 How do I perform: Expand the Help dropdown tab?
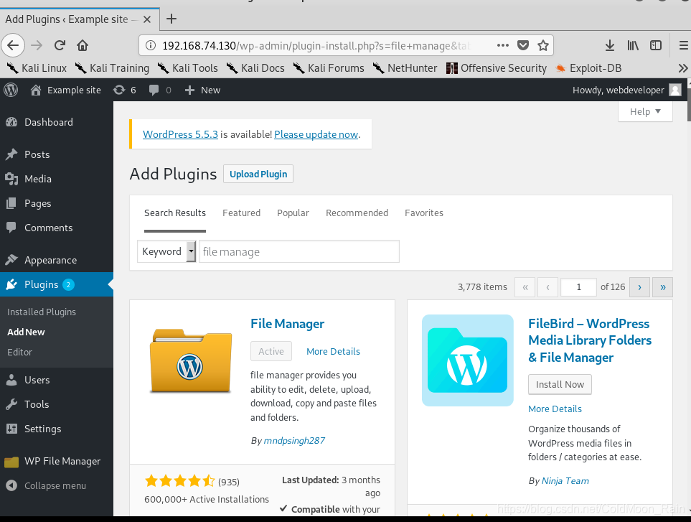pyautogui.click(x=645, y=111)
